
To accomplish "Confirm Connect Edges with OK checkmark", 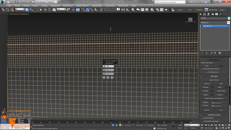I will click(104, 78).
